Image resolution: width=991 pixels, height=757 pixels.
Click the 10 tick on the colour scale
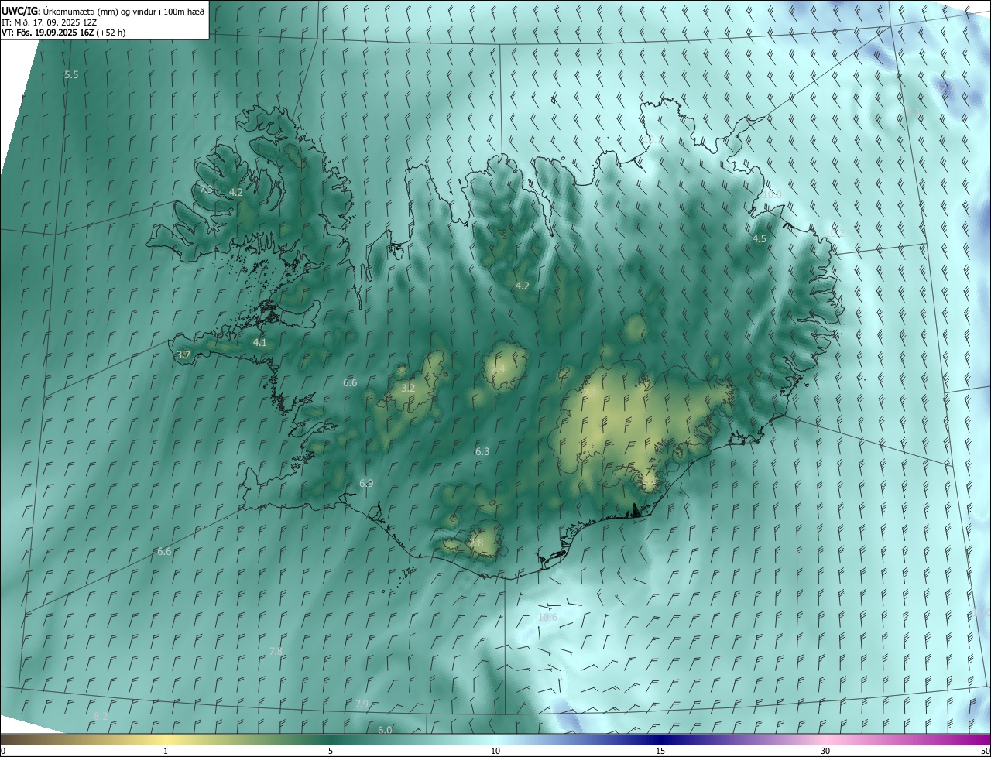tap(495, 751)
